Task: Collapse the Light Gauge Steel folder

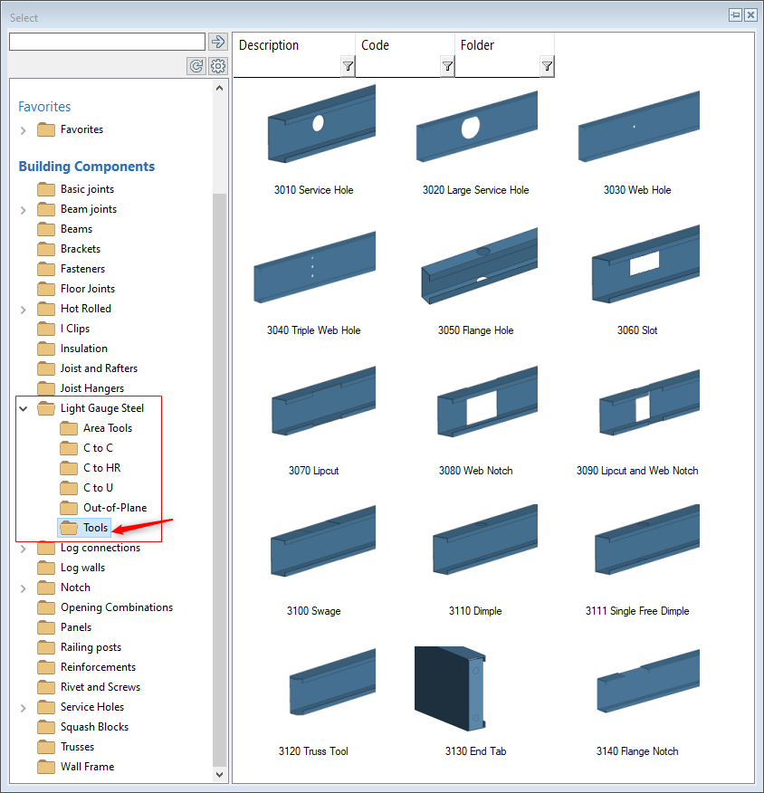Action: tap(24, 409)
